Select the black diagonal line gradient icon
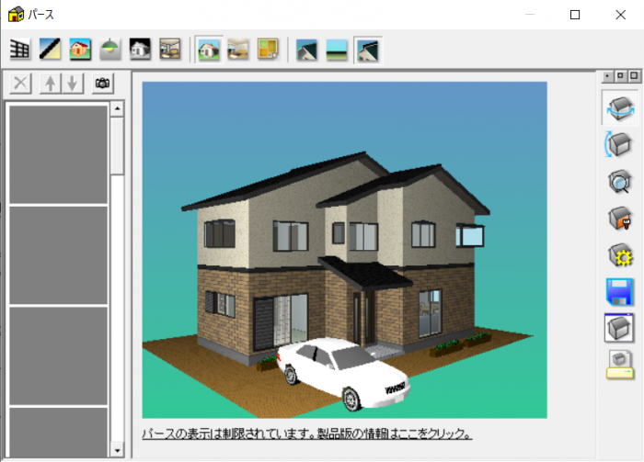 coord(50,50)
